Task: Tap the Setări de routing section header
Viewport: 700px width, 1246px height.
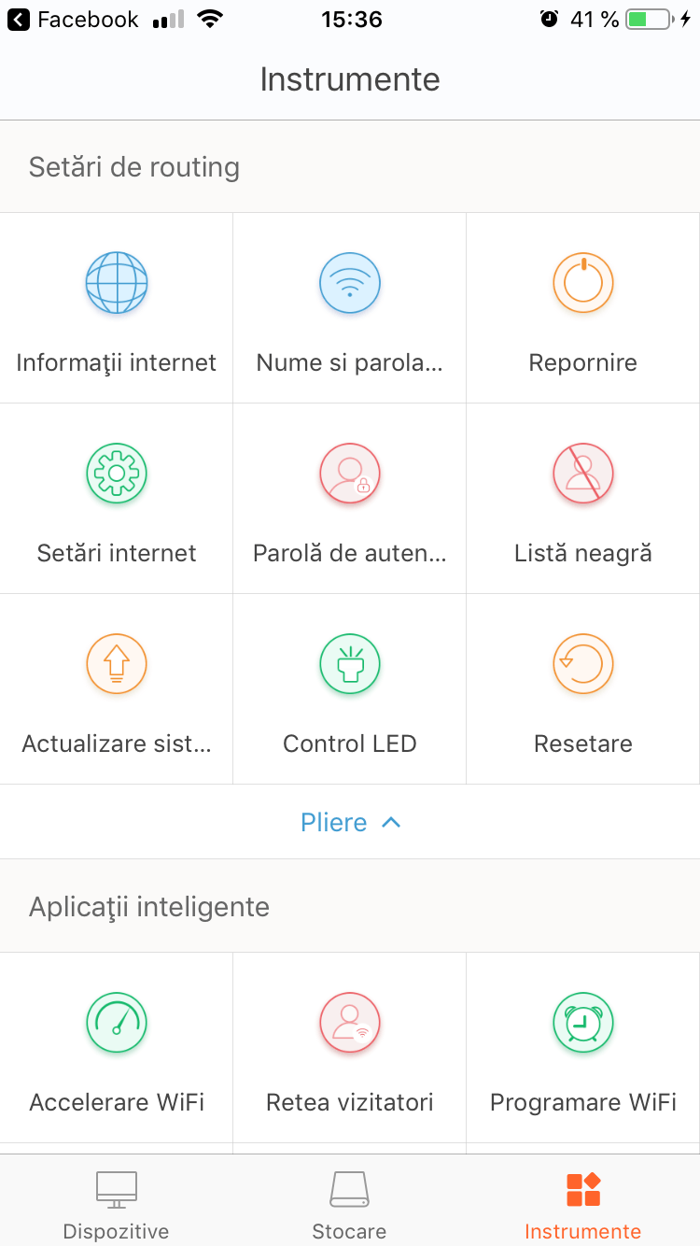Action: (x=134, y=167)
